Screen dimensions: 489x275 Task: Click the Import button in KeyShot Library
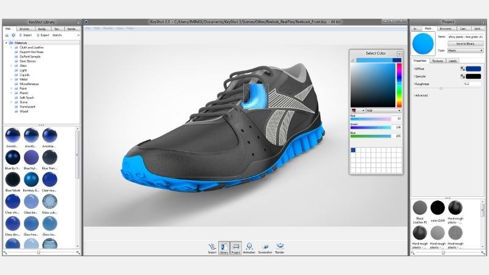tap(25, 35)
